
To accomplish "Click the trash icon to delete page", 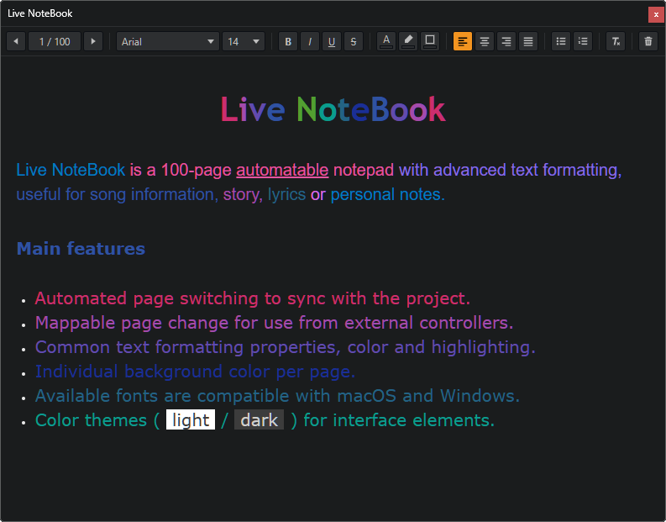I will pos(648,42).
